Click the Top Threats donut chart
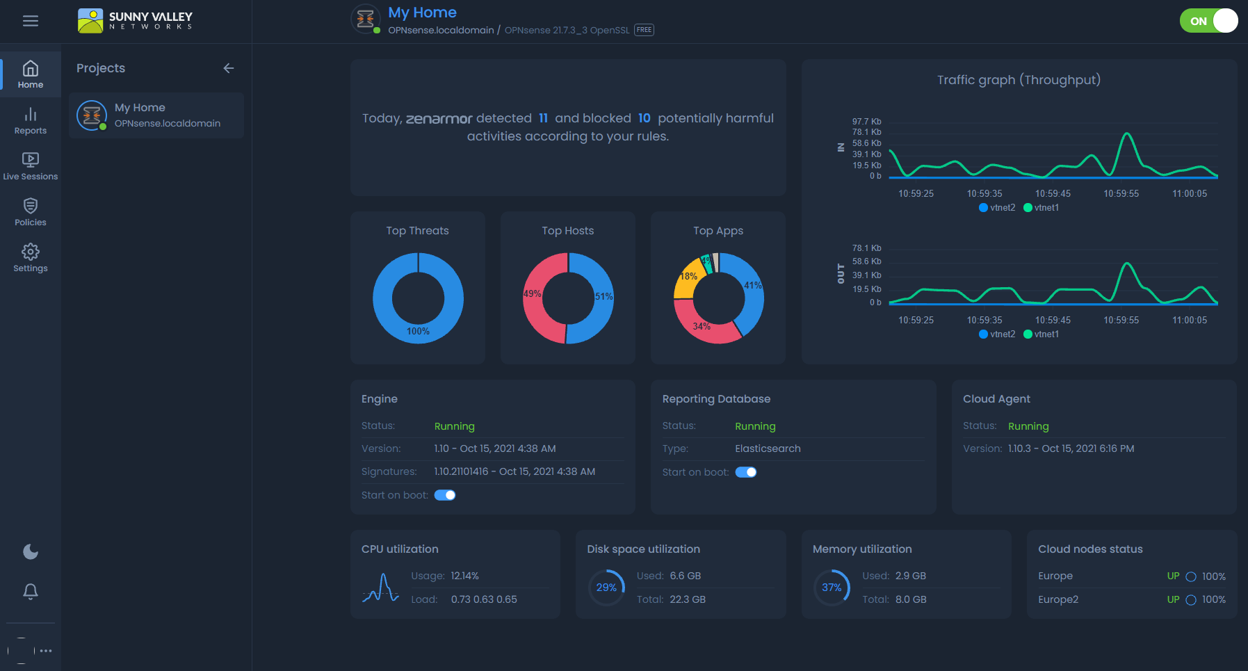The height and width of the screenshot is (671, 1248). click(418, 298)
